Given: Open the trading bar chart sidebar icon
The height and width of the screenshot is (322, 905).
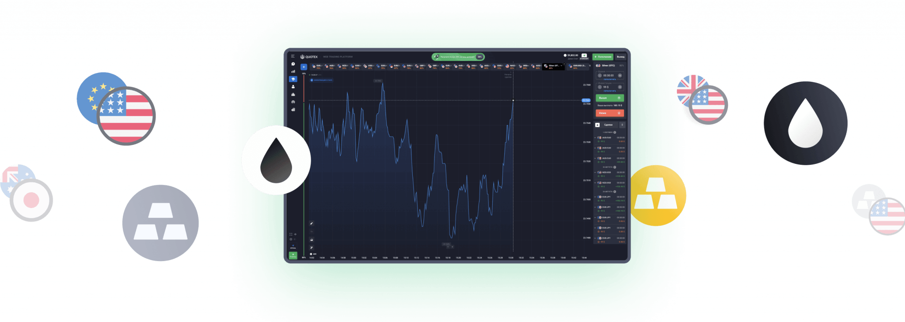Looking at the screenshot, I should (x=293, y=72).
